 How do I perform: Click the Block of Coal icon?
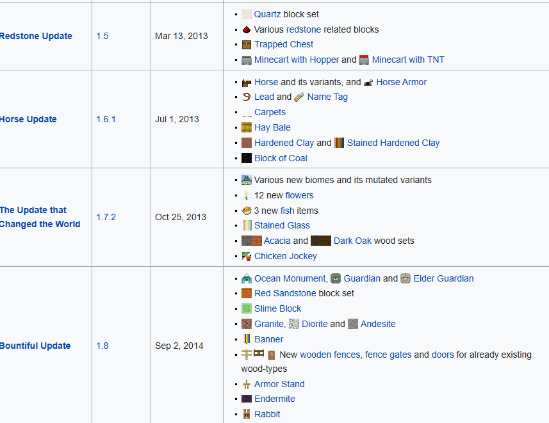pos(247,158)
